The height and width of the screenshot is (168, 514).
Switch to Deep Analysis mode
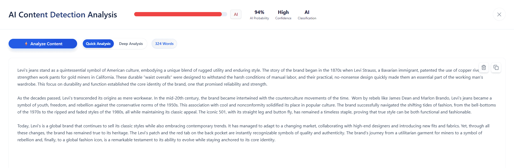131,44
